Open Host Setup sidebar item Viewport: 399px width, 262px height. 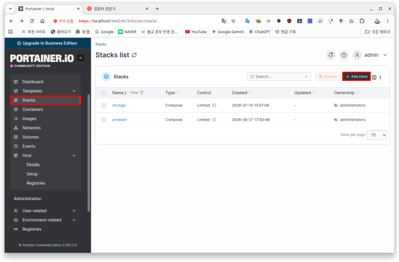point(32,174)
